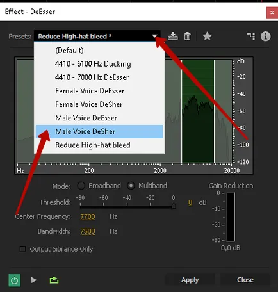Image resolution: width=278 pixels, height=292 pixels.
Task: Select the Broadband mode radio button
Action: point(81,186)
